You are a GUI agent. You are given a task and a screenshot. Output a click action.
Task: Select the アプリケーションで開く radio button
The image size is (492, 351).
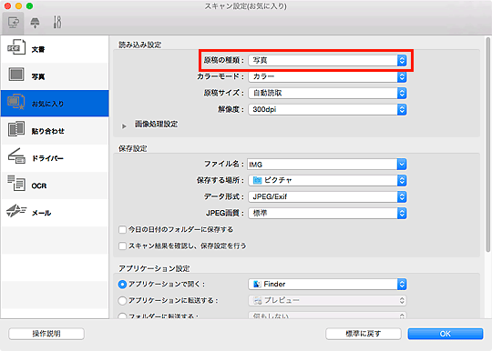click(x=122, y=285)
